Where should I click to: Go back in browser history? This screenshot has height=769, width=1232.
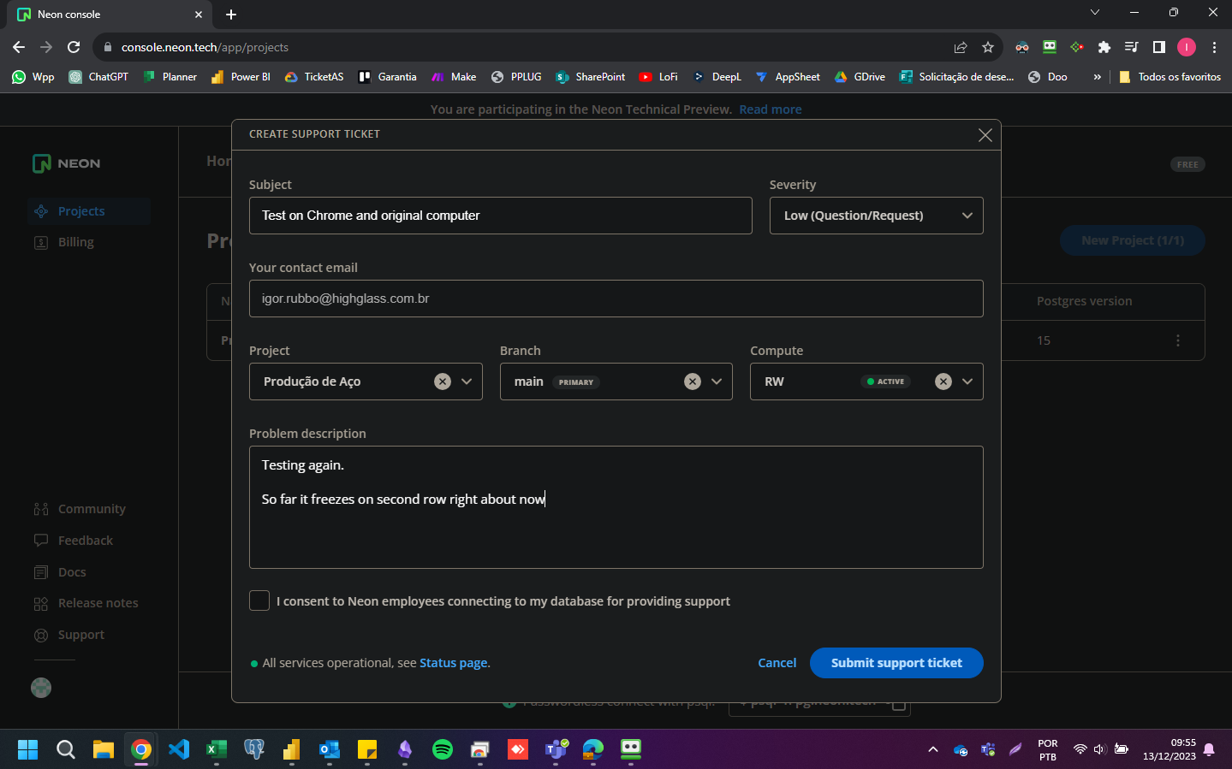[19, 47]
